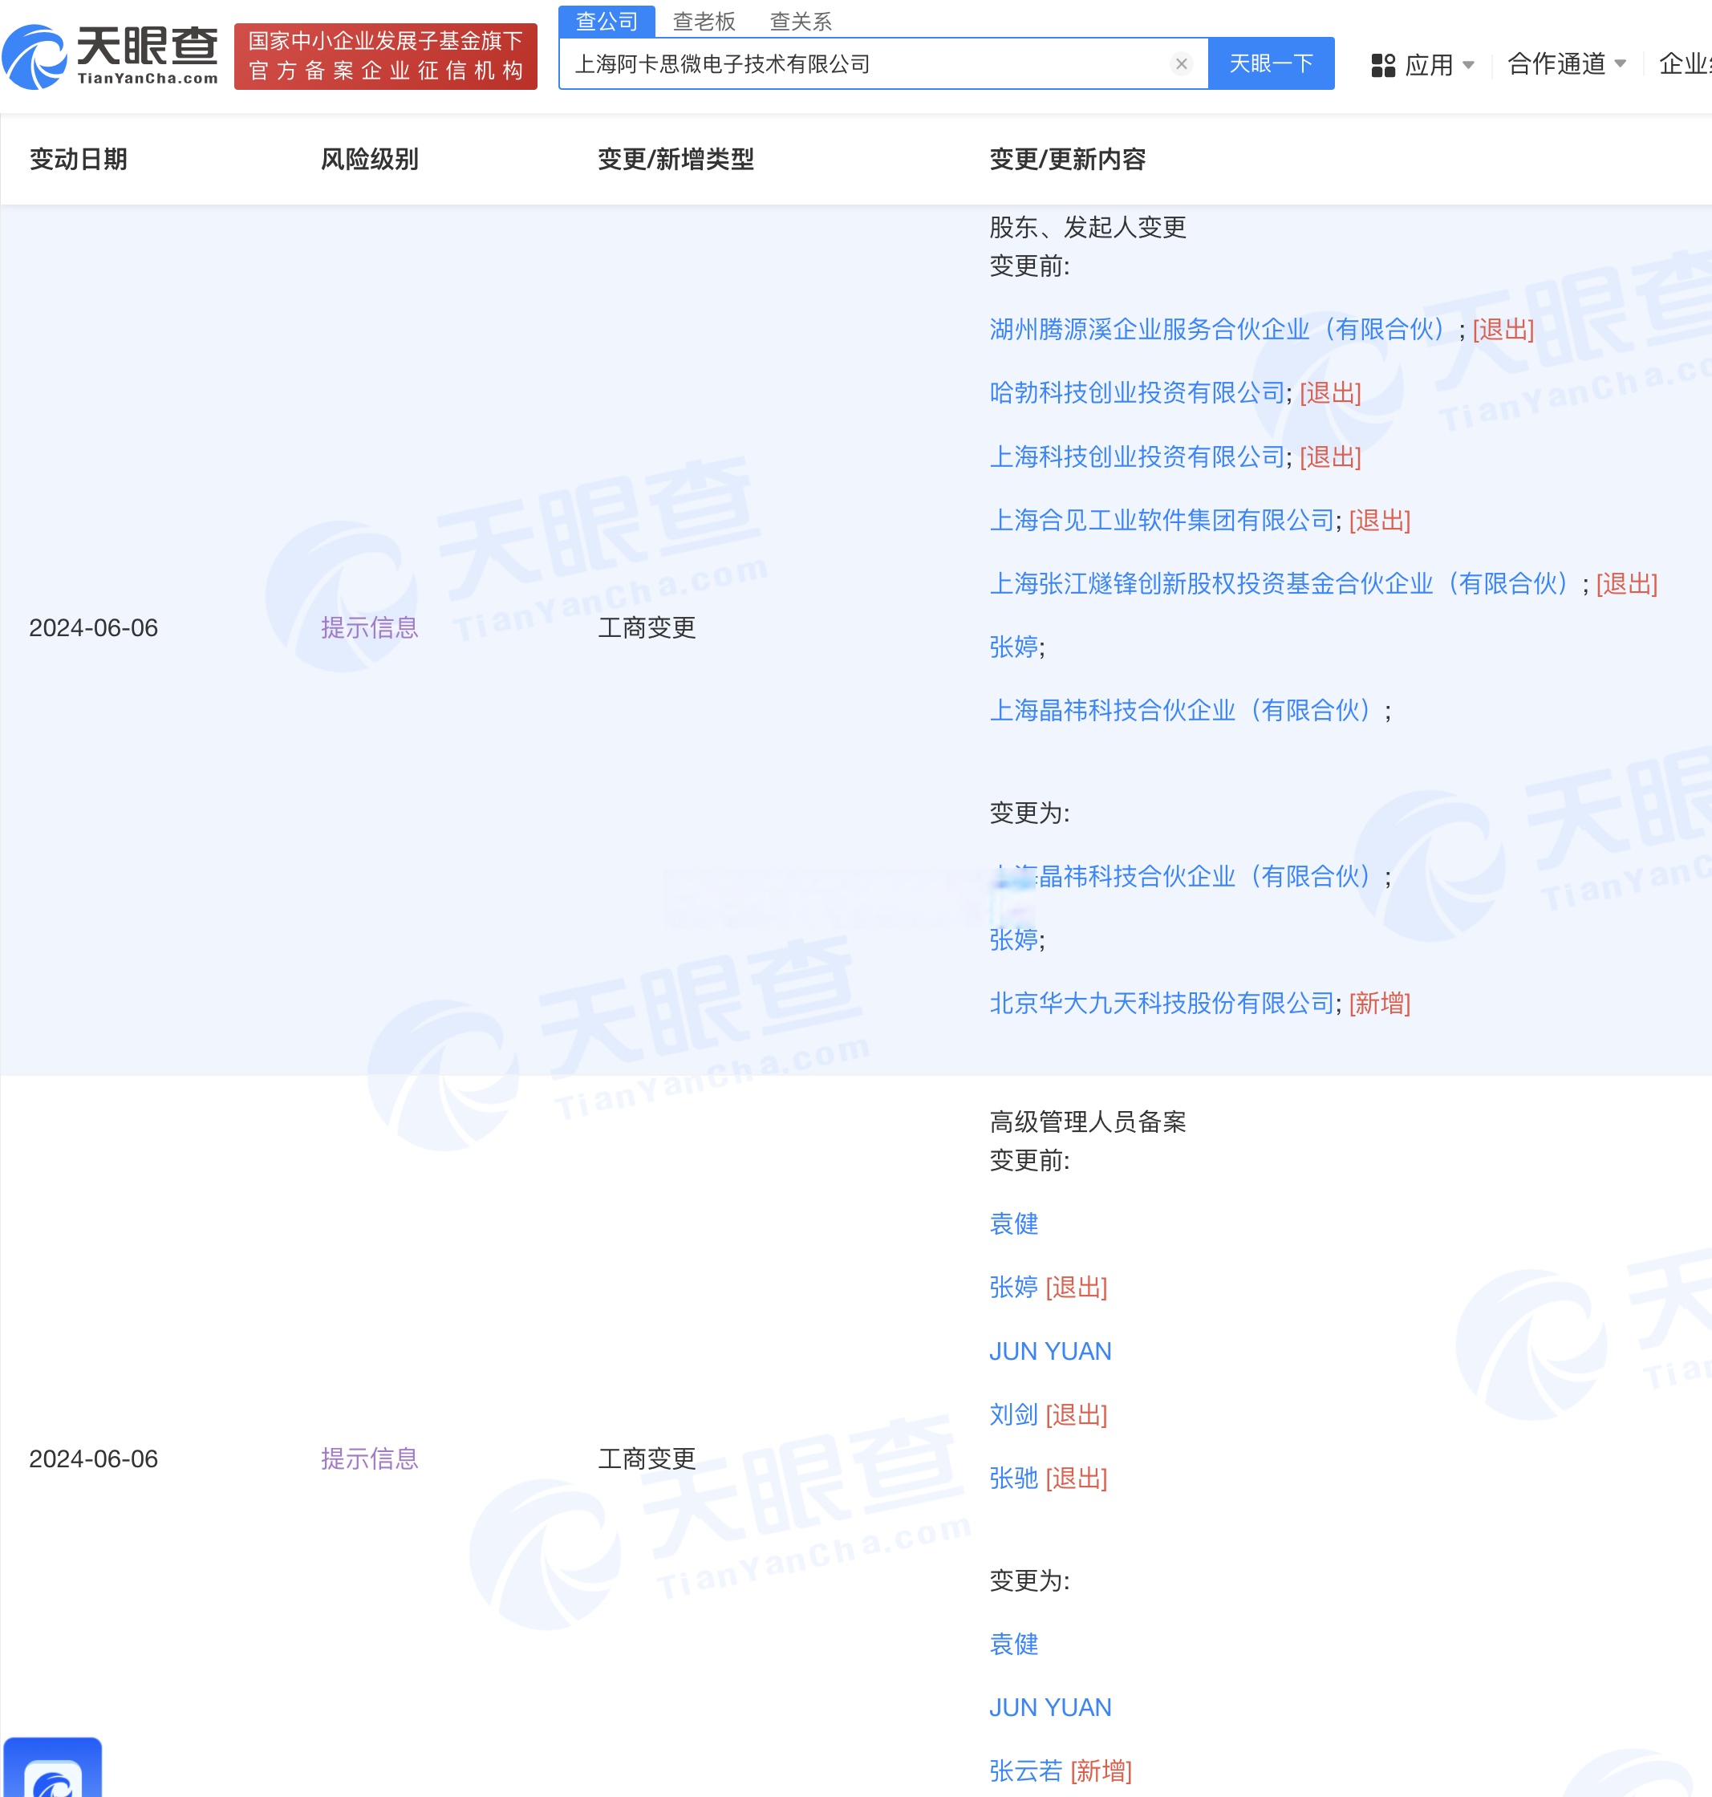Select the 高级管理人员备案 heading text
Viewport: 1712px width, 1797px height.
click(1088, 1122)
